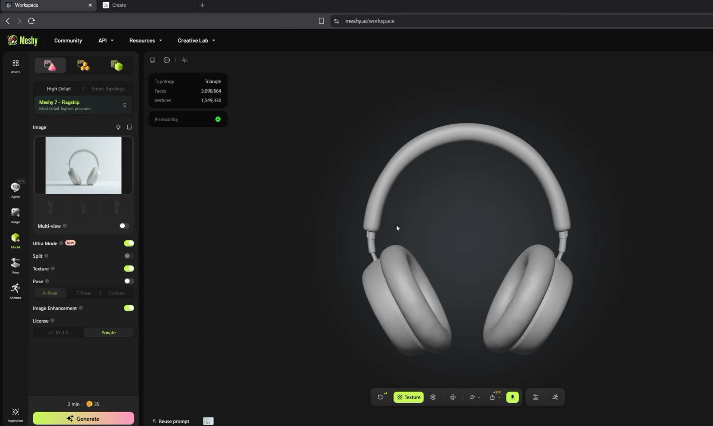The image size is (713, 426).
Task: Open the Creative Lab dropdown menu
Action: (196, 40)
